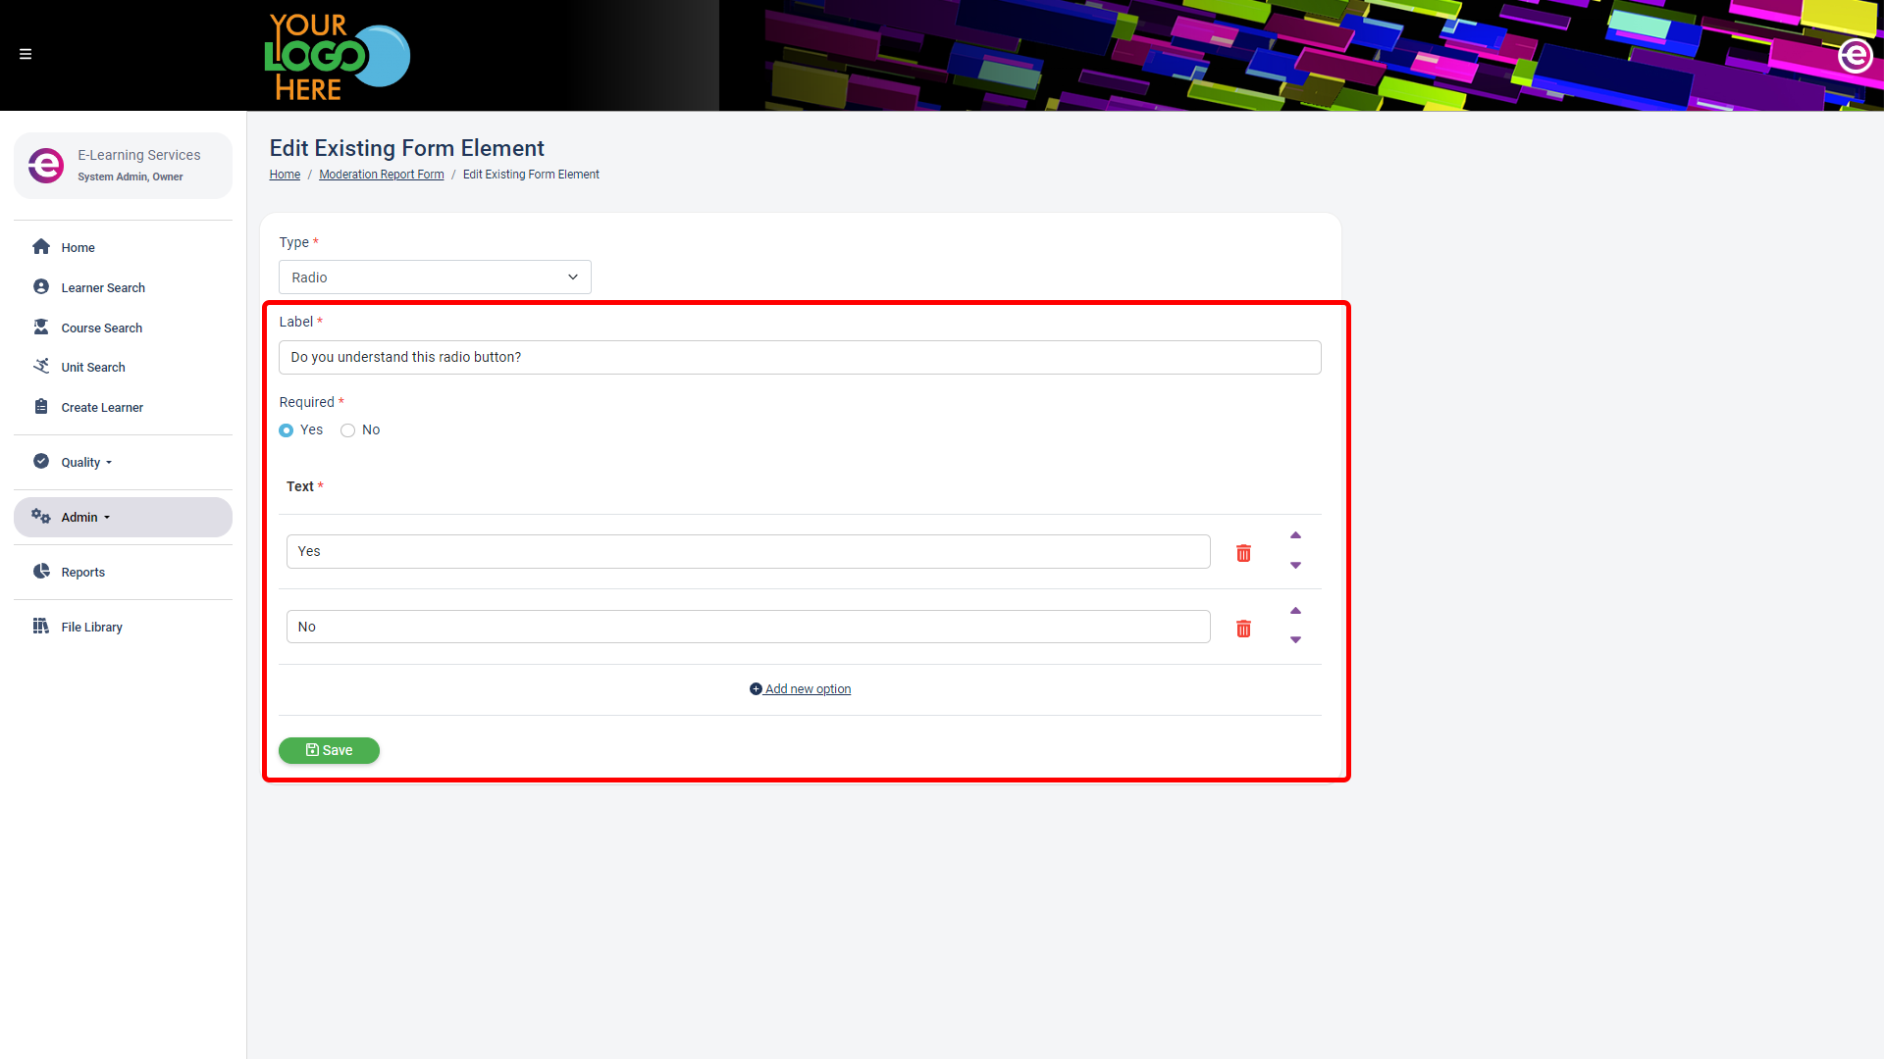Open File Library page
This screenshot has height=1059, width=1884.
(91, 628)
